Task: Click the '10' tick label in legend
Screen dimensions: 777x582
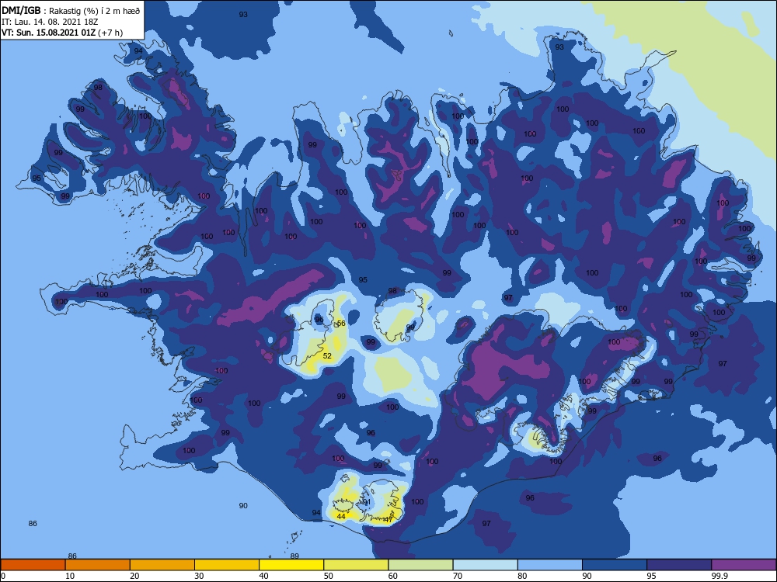Action: [70, 576]
